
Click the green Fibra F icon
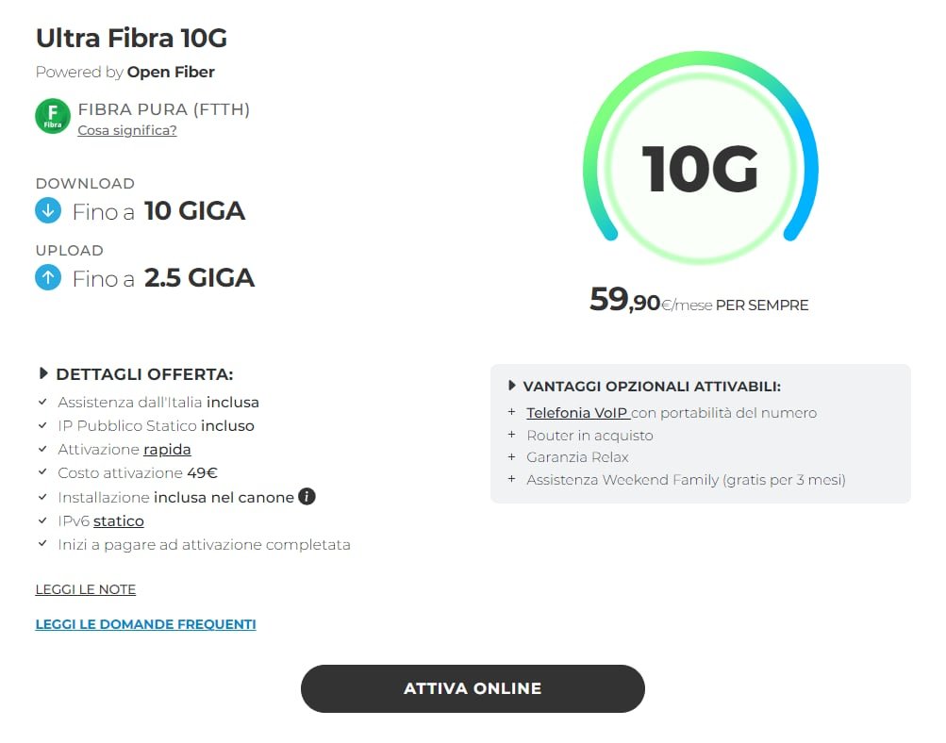tap(53, 116)
